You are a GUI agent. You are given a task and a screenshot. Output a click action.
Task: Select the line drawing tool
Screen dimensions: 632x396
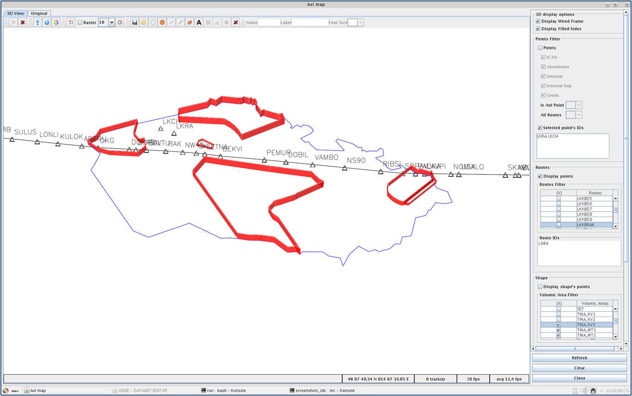(x=171, y=22)
